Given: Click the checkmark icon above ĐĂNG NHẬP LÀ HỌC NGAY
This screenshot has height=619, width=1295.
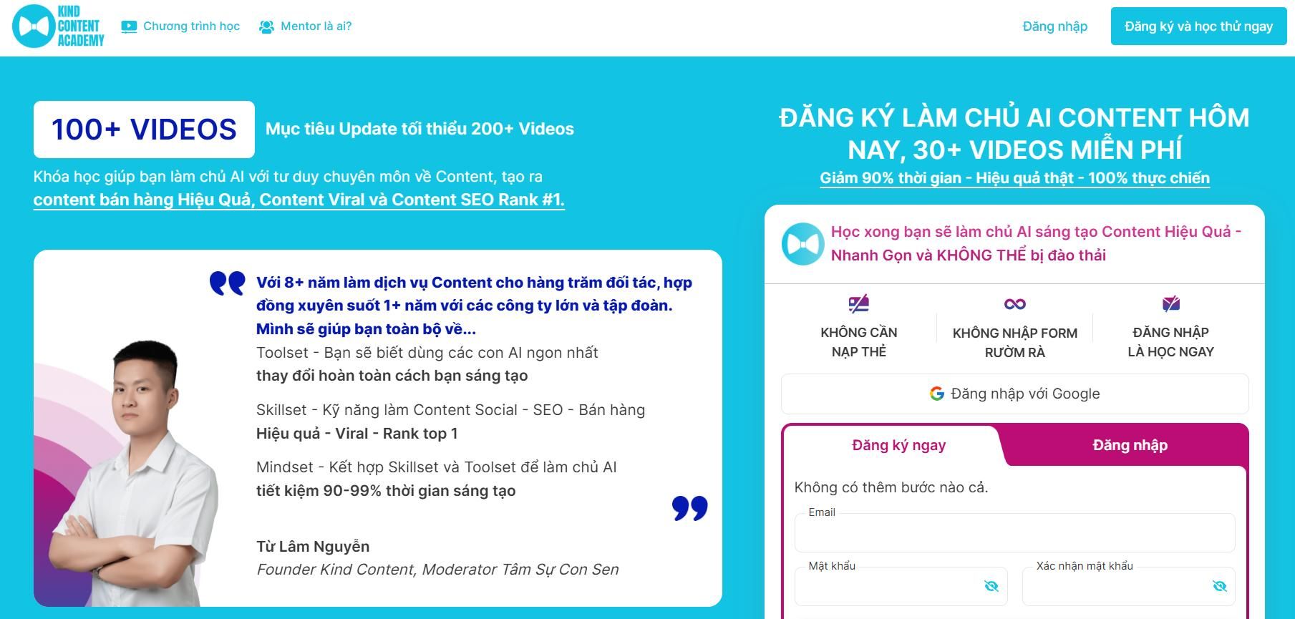Looking at the screenshot, I should pos(1170,303).
